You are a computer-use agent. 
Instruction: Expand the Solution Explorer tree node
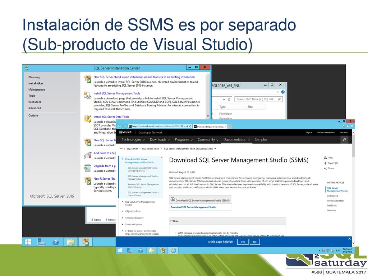[x=123, y=224]
